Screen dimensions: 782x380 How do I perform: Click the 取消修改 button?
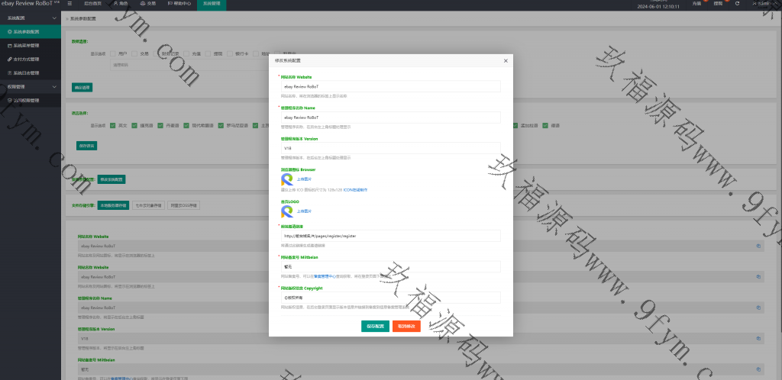point(406,326)
